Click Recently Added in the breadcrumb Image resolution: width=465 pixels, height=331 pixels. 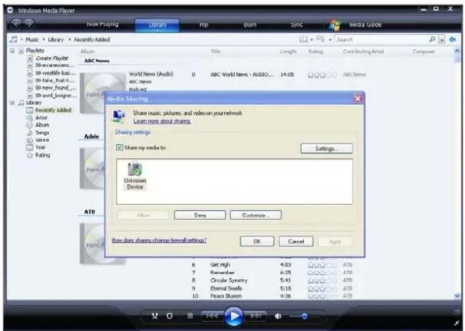coord(92,39)
